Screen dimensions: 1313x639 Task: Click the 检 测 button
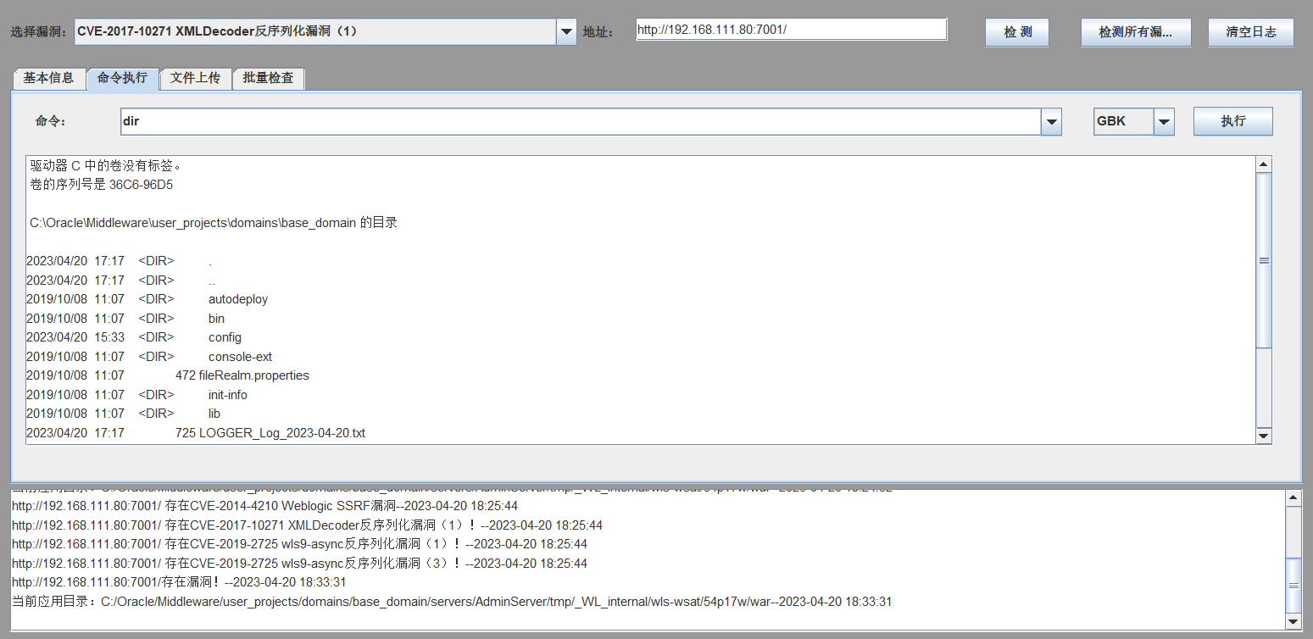pyautogui.click(x=1017, y=32)
